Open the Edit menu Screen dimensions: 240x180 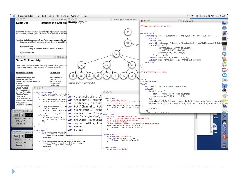coord(44,16)
